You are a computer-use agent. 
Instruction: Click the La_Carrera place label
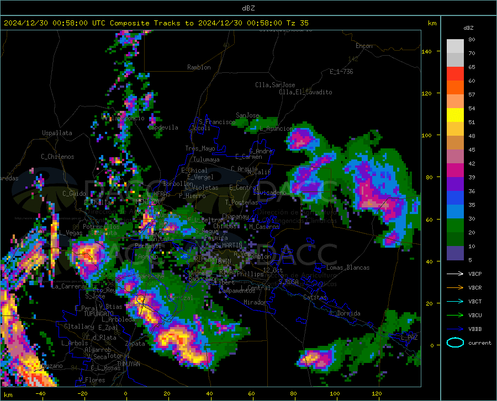[68, 286]
